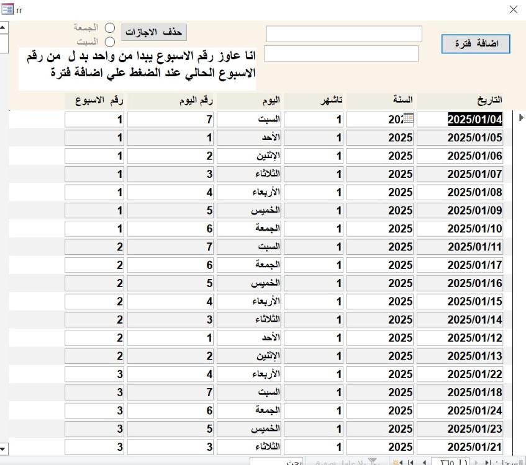Click the day number 6 in row 2025/01/24
This screenshot has width=526, height=465.
[170, 410]
